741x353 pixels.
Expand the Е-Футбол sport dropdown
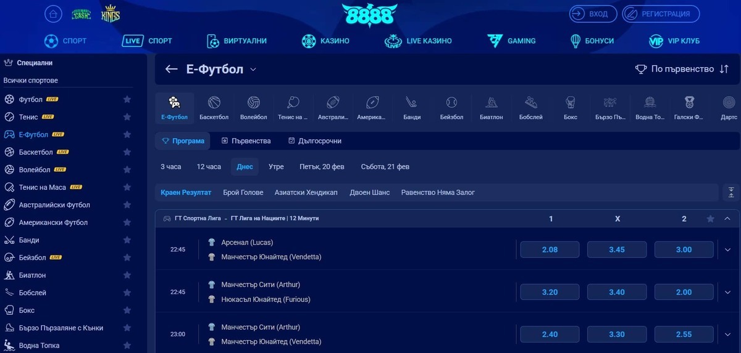tap(253, 70)
